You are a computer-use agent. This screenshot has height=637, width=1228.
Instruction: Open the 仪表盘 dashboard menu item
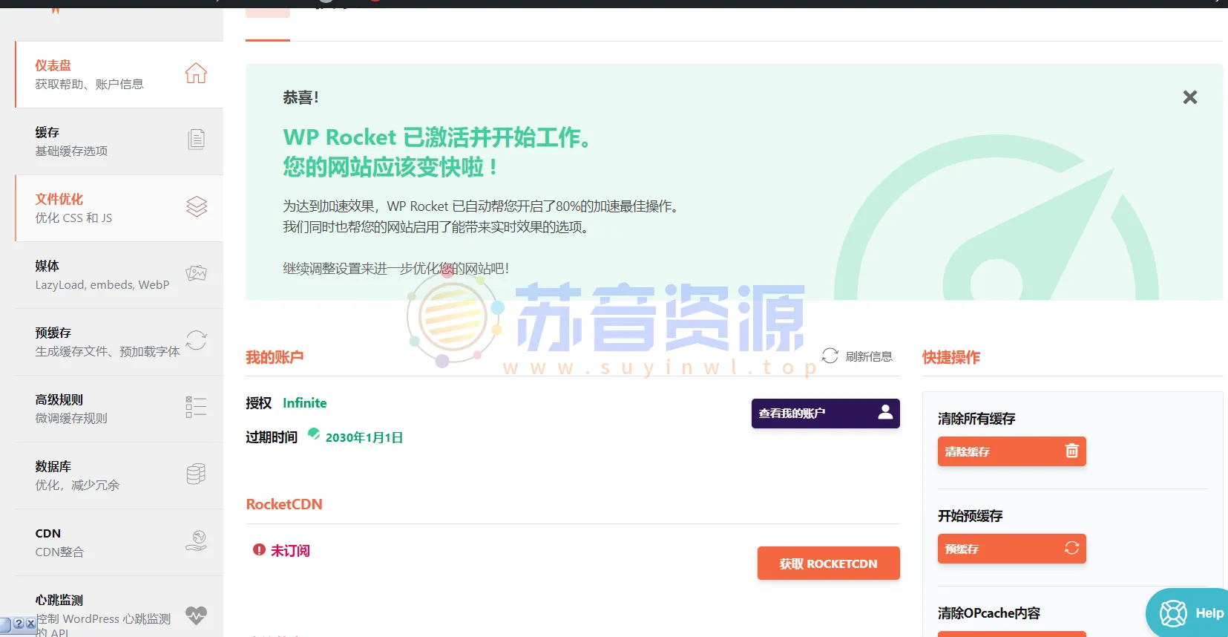[x=119, y=74]
